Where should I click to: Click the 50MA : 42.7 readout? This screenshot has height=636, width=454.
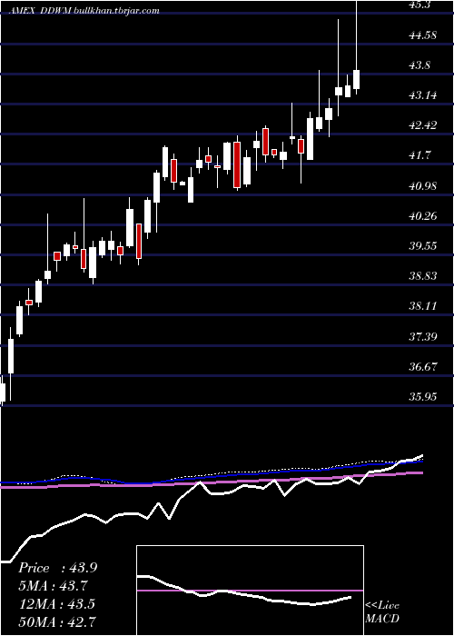(56, 621)
